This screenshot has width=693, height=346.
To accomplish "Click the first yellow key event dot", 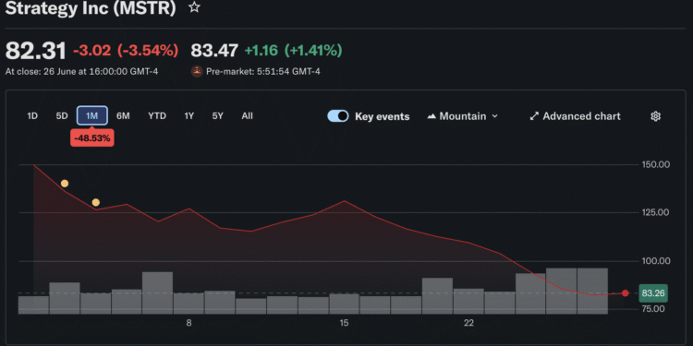I will coord(65,184).
